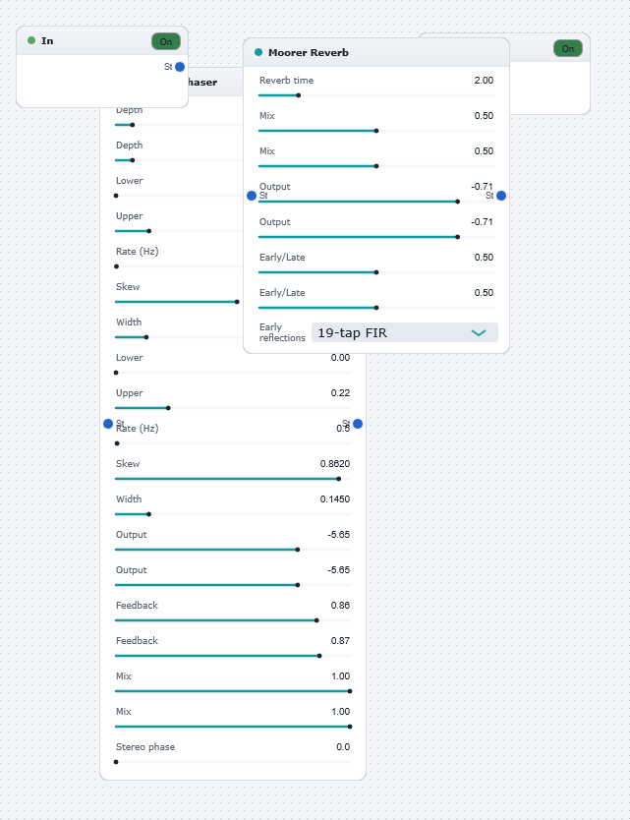Toggle the In node's On switch
This screenshot has height=820, width=630.
tap(166, 42)
